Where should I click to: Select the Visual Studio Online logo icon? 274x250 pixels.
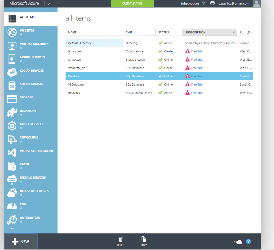(12, 153)
